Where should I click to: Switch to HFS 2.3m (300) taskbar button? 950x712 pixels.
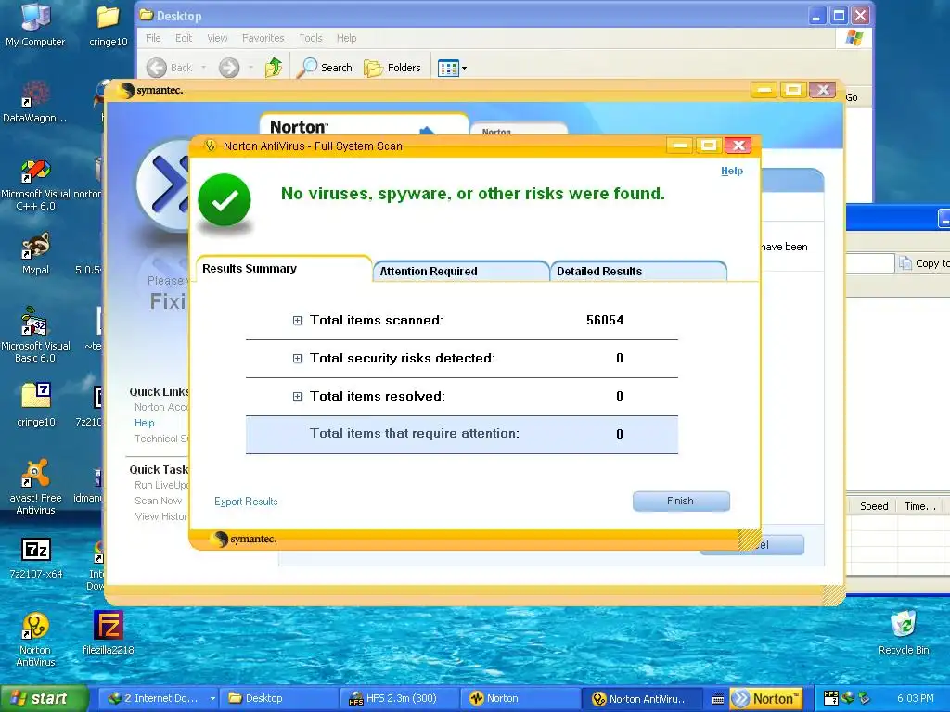[401, 698]
